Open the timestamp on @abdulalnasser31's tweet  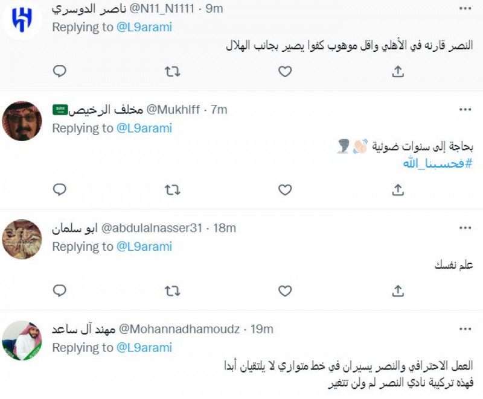click(x=225, y=227)
